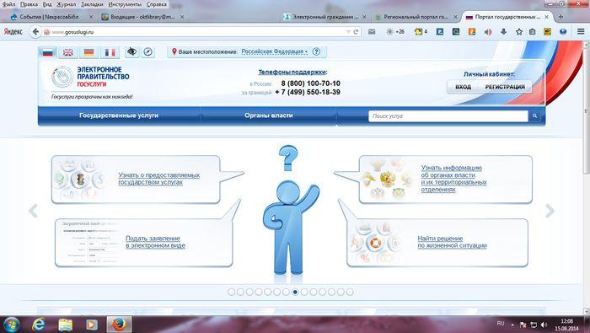Go to previous slide with left arrow
Screen dimensions: 590x333
pos(33,211)
